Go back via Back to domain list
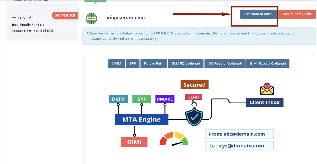 tap(297, 14)
